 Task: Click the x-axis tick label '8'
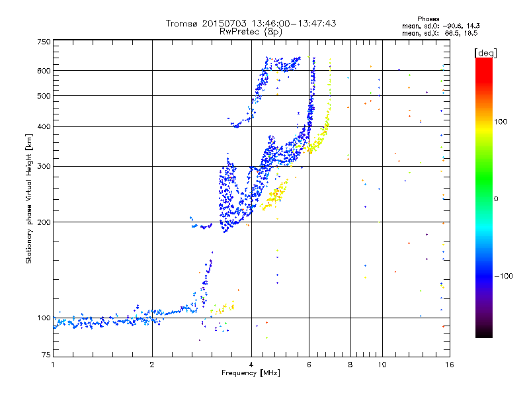tap(350, 365)
